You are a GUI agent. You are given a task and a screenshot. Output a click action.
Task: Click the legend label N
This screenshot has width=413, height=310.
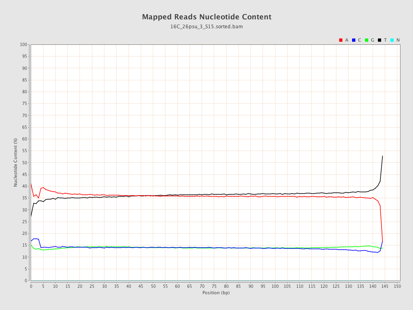pyautogui.click(x=398, y=40)
